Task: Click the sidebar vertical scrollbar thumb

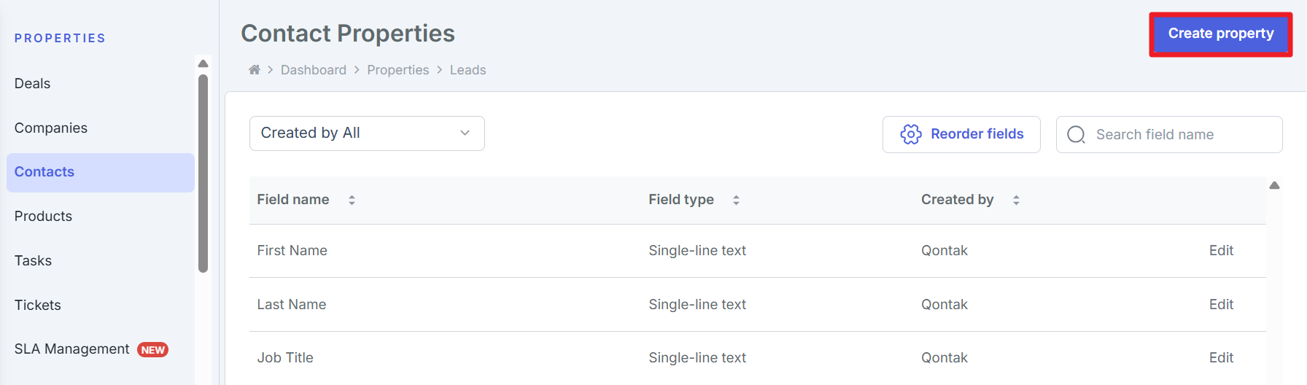Action: pyautogui.click(x=203, y=173)
